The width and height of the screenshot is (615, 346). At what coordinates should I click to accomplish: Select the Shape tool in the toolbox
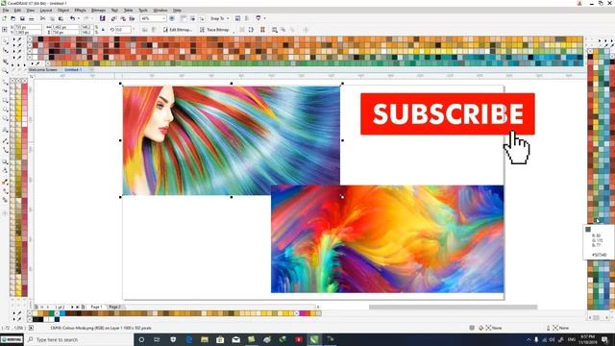[x=5, y=51]
